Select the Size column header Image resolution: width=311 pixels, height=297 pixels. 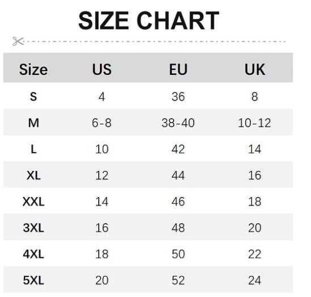tap(33, 69)
